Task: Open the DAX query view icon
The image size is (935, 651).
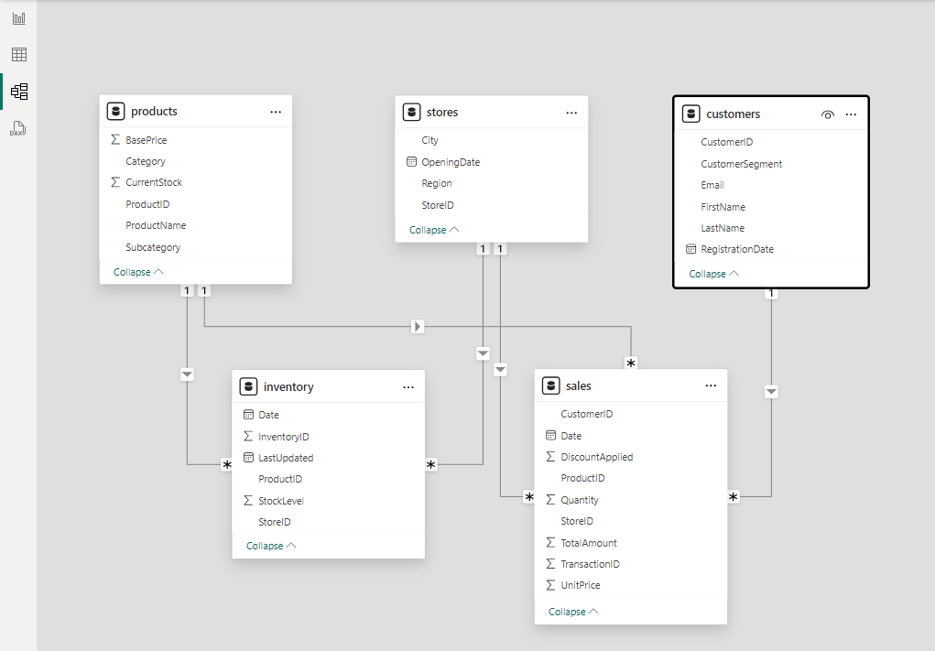Action: click(18, 128)
